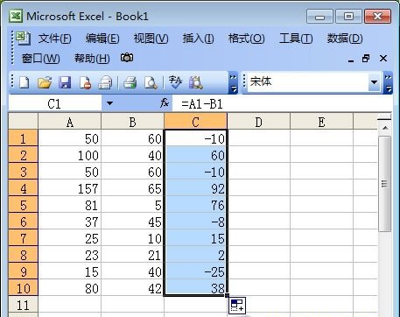Open standard toolbar options chevron
Image resolution: width=400 pixels, height=317 pixels.
coord(233,82)
